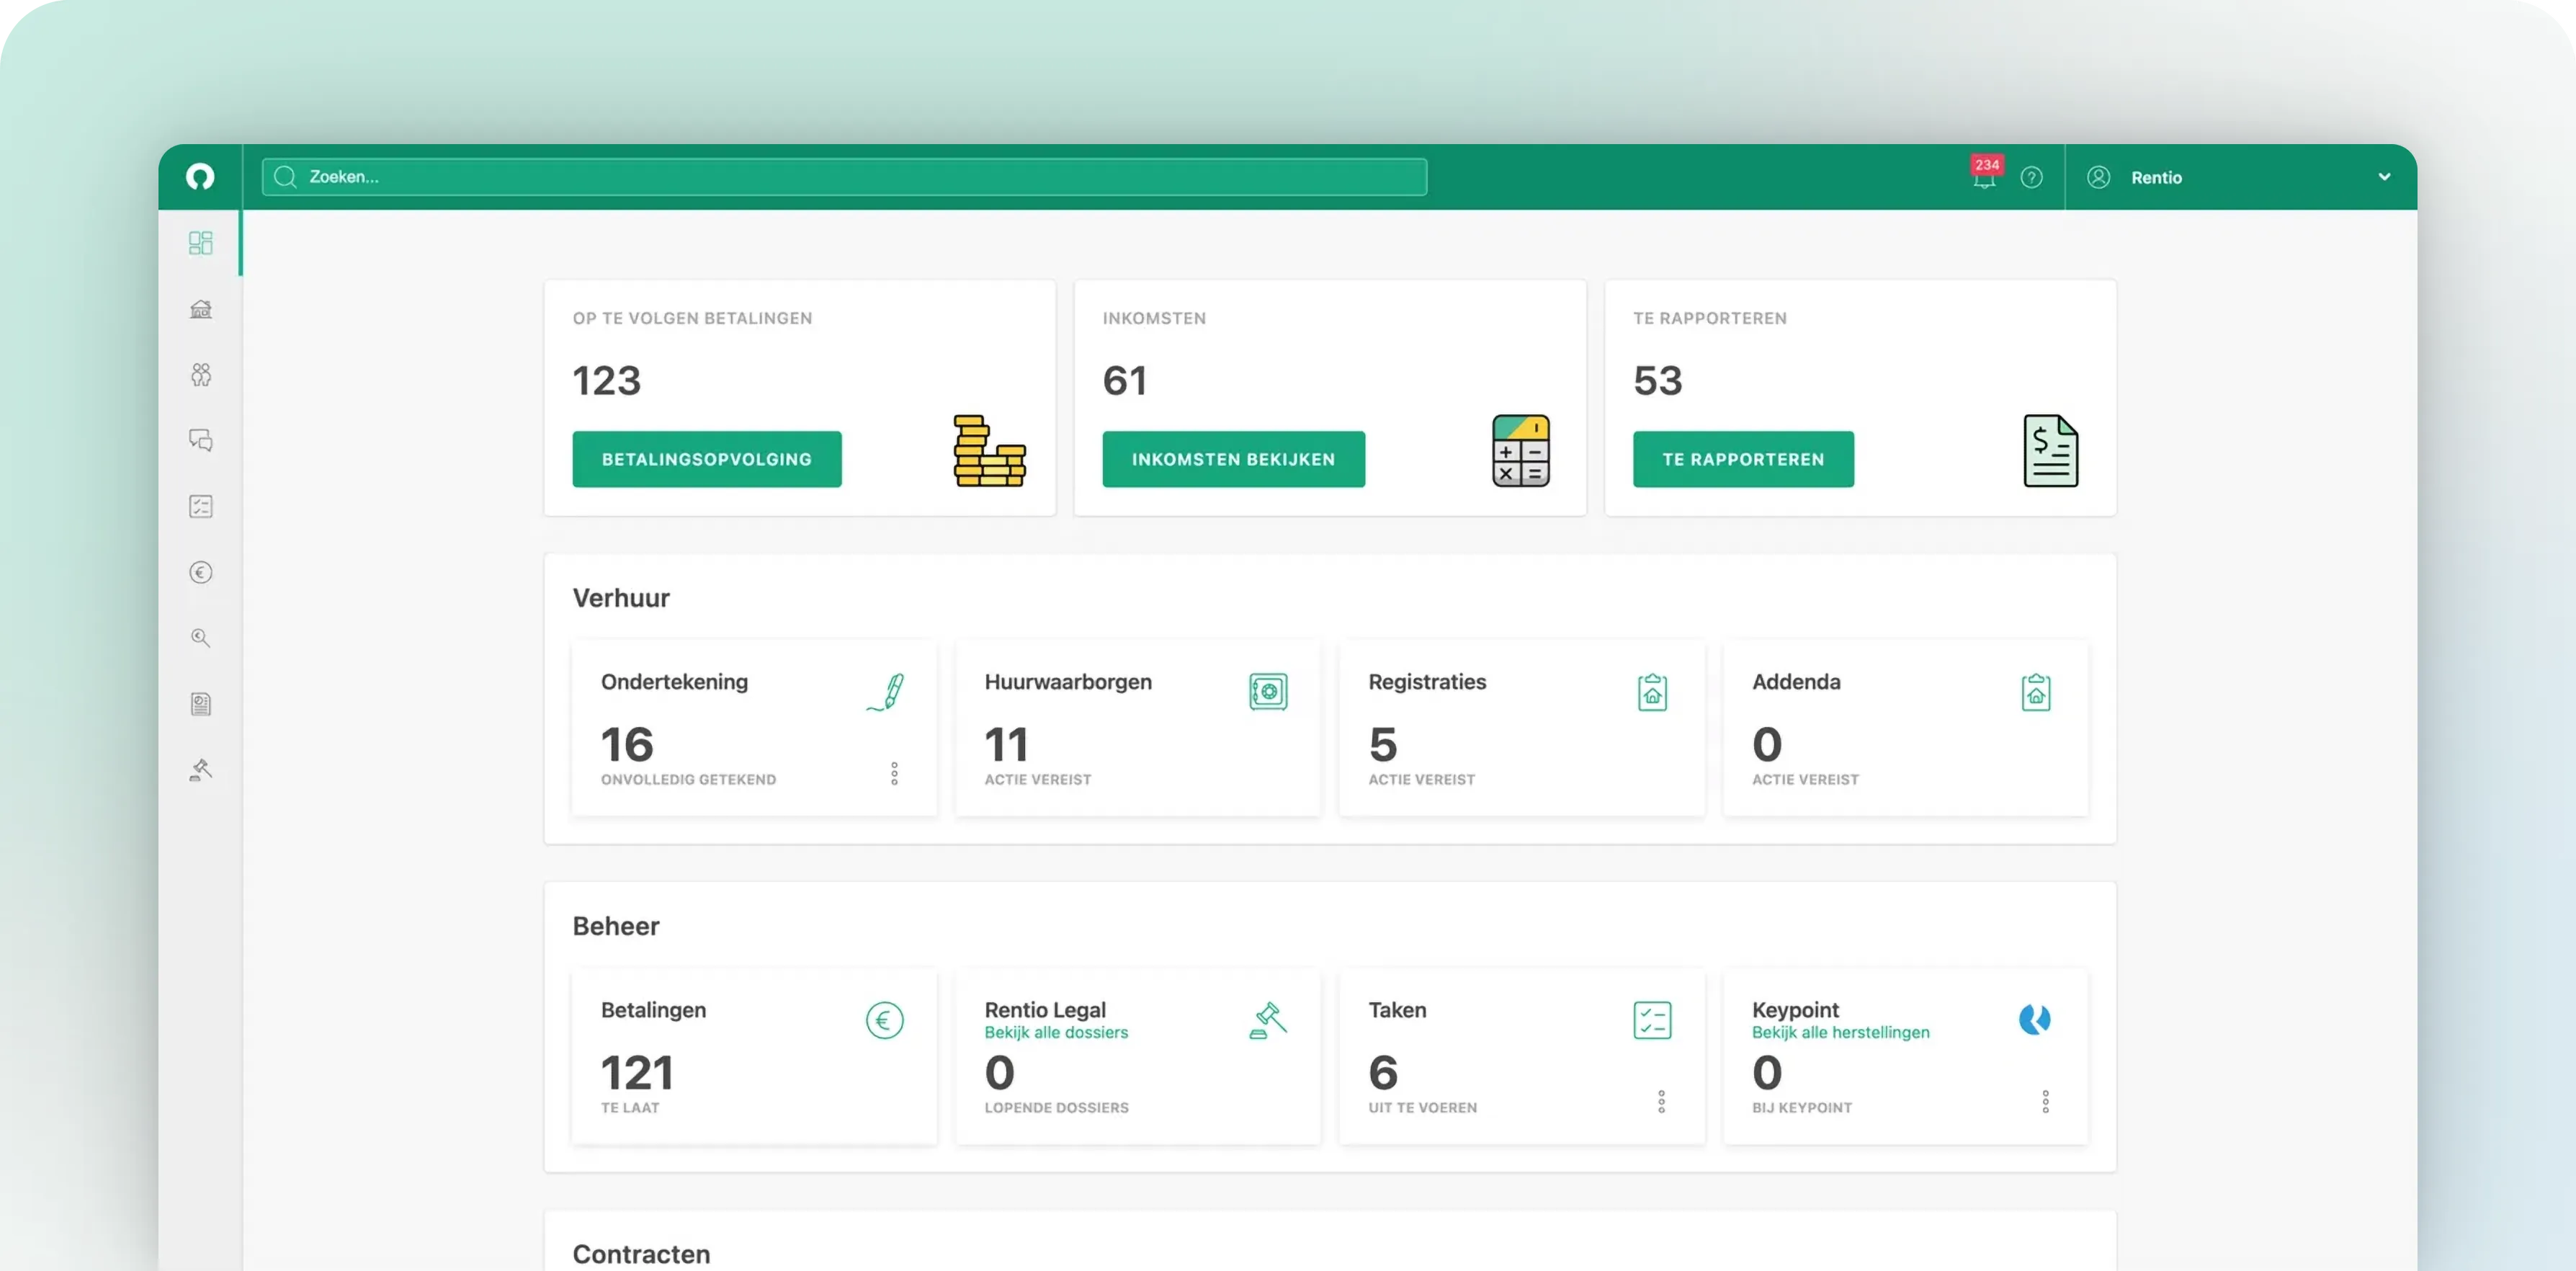Viewport: 2576px width, 1271px height.
Task: Open the contacts people icon in sidebar
Action: pyautogui.click(x=200, y=375)
